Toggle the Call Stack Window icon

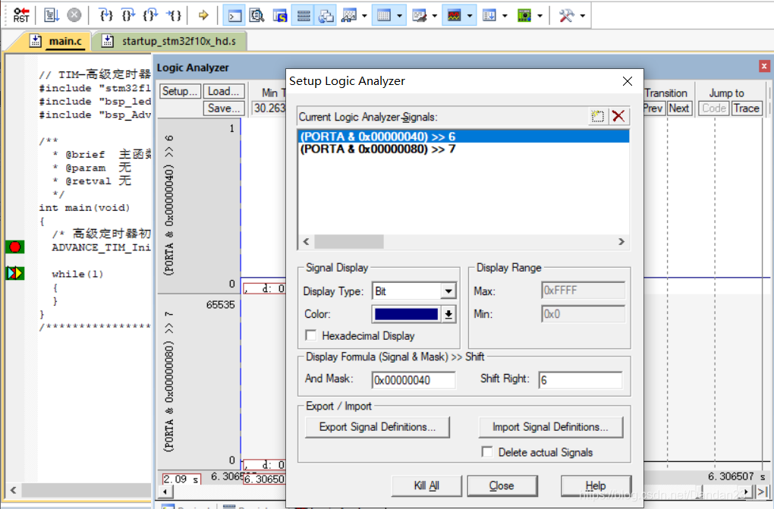tap(326, 16)
